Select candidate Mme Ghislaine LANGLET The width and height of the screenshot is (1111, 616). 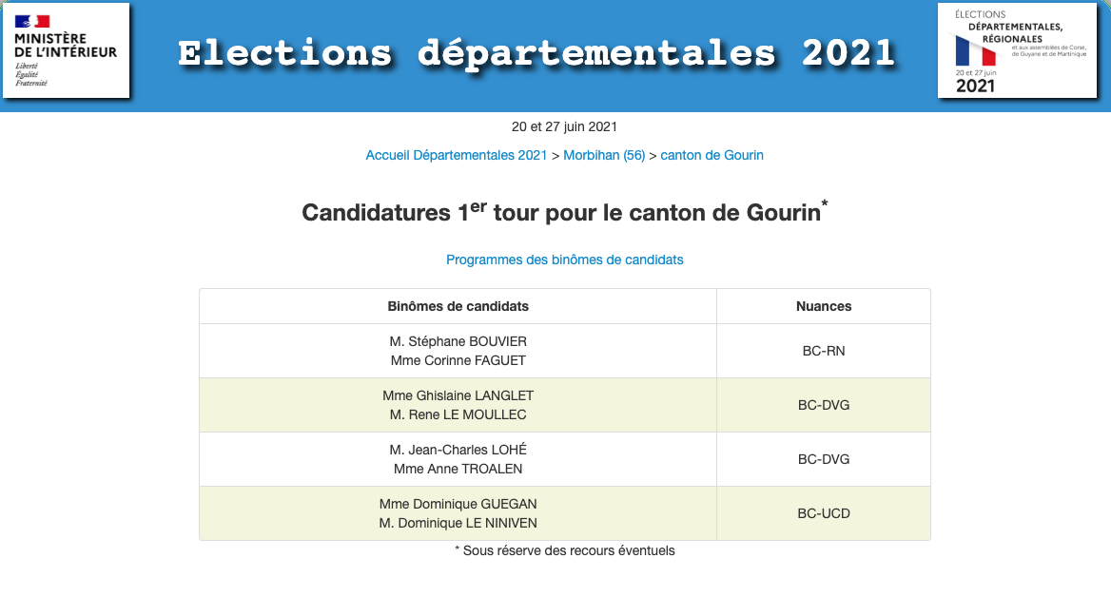tap(458, 395)
